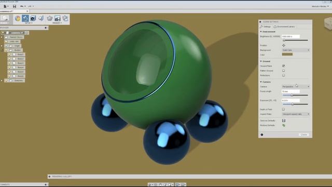This screenshot has height=187, width=332.
Task: Expand Rendering Gallery using its dot icon
Action: (x=50, y=177)
